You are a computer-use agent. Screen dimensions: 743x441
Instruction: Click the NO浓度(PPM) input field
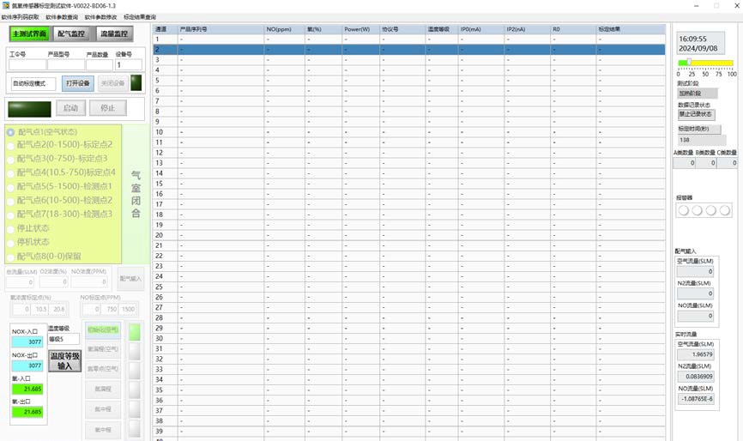[x=89, y=281]
